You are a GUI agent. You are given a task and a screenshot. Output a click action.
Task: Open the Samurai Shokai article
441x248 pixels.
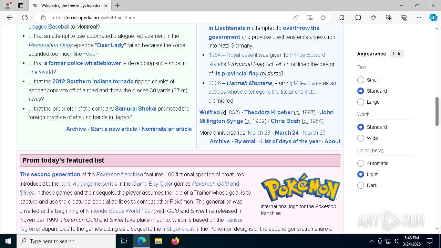click(136, 108)
